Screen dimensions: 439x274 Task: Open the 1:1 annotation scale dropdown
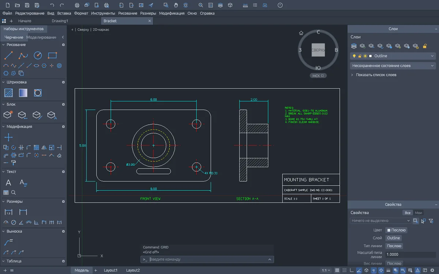326,270
